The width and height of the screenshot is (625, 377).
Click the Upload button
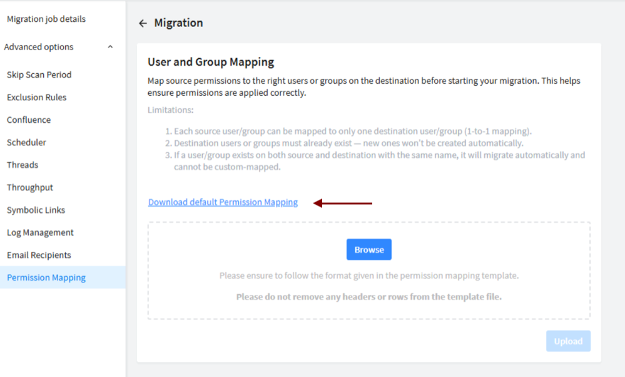click(x=567, y=341)
